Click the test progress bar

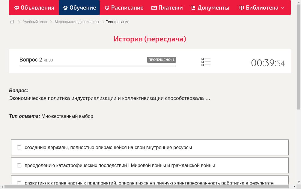[98, 66]
